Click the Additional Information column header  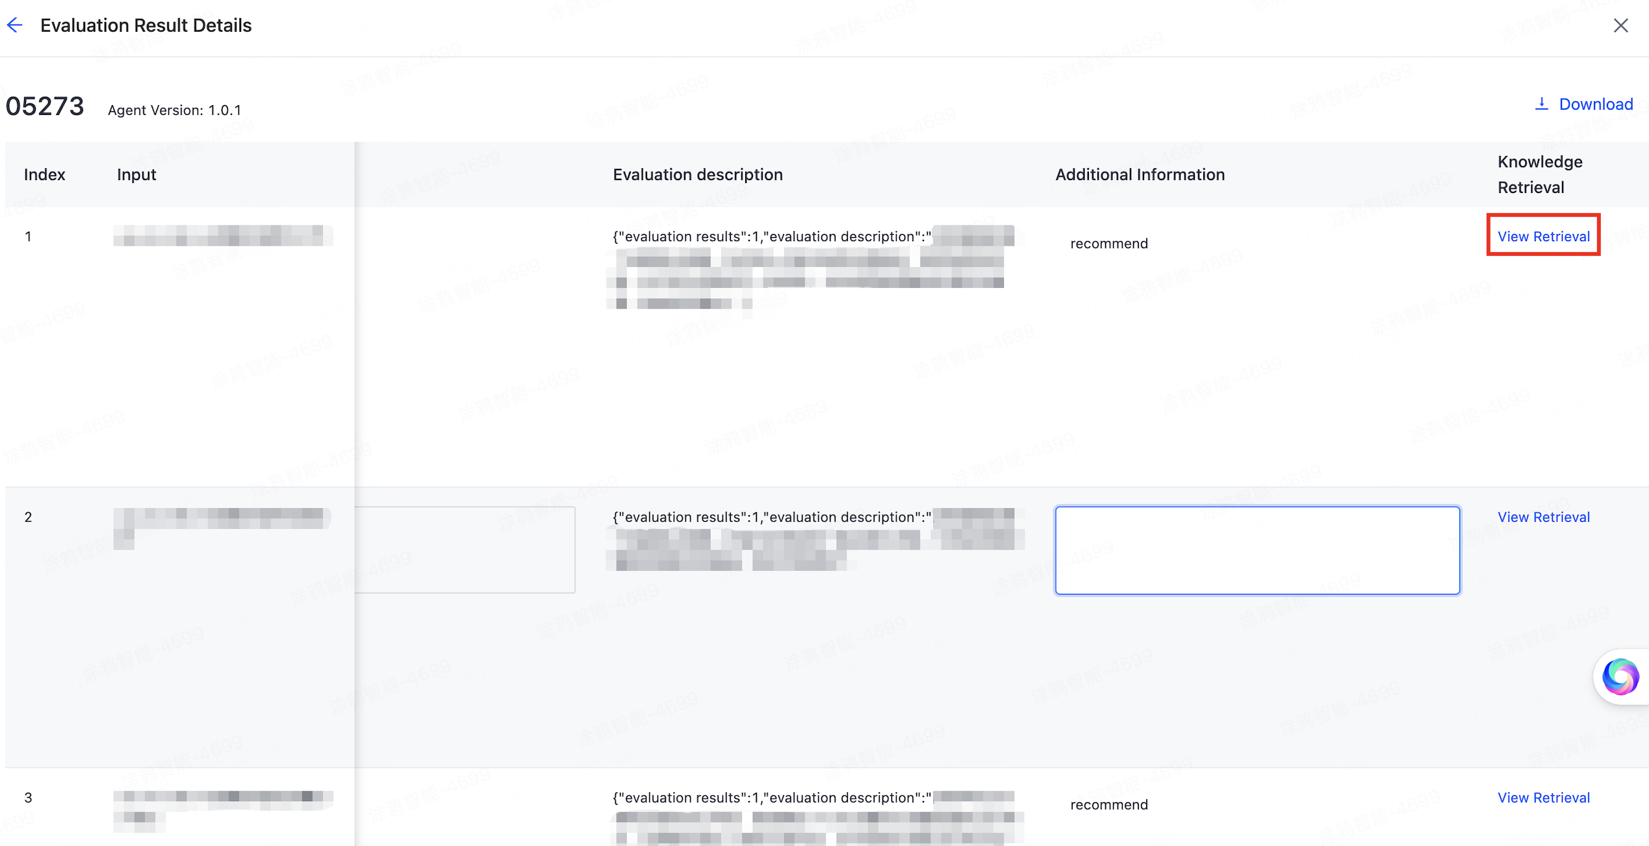[1140, 174]
